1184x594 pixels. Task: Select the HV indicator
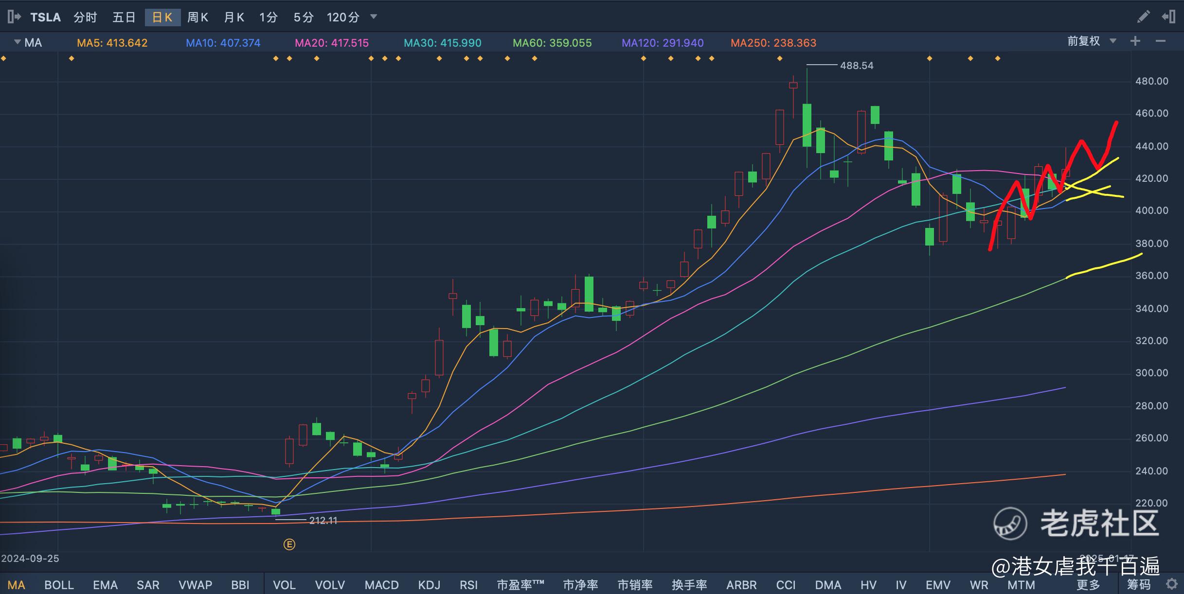click(x=868, y=585)
